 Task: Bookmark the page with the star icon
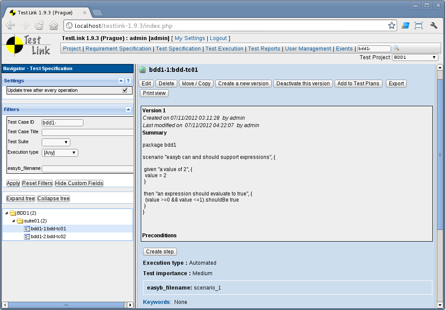(x=392, y=25)
